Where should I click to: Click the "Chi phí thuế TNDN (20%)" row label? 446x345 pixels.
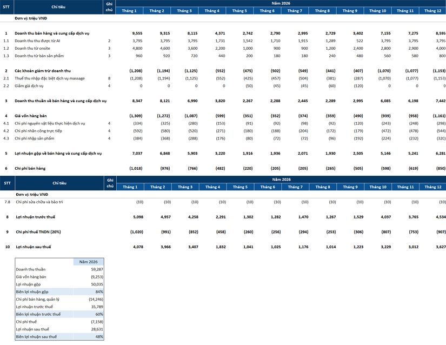point(39,232)
